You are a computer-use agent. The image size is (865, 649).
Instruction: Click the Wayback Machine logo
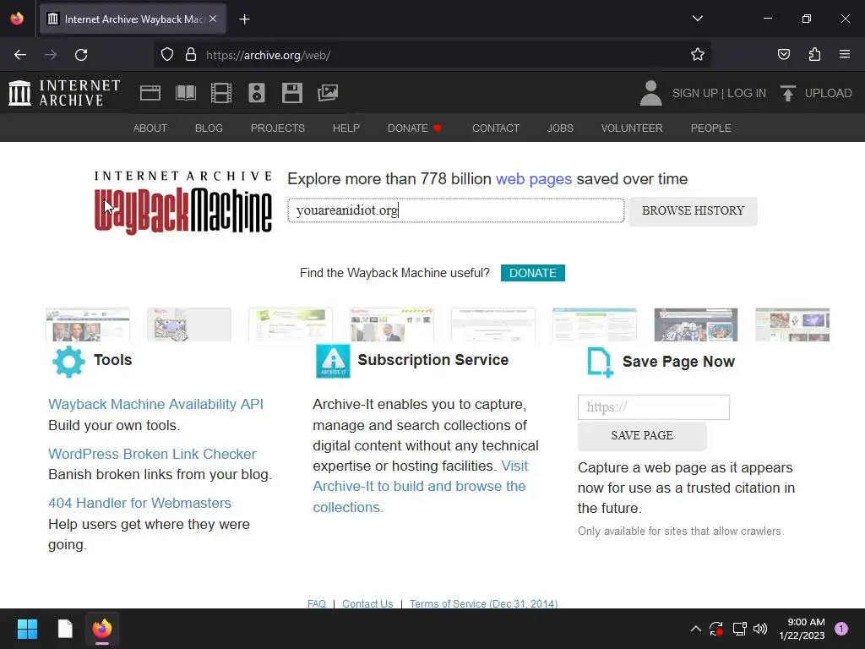tap(182, 203)
